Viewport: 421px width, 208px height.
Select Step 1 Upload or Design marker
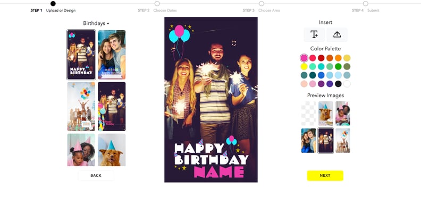[53, 4]
